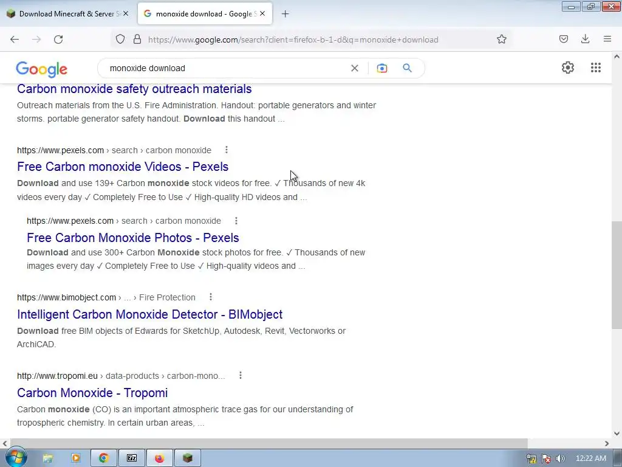
Task: Click the scroll left arrow
Action: pyautogui.click(x=5, y=443)
